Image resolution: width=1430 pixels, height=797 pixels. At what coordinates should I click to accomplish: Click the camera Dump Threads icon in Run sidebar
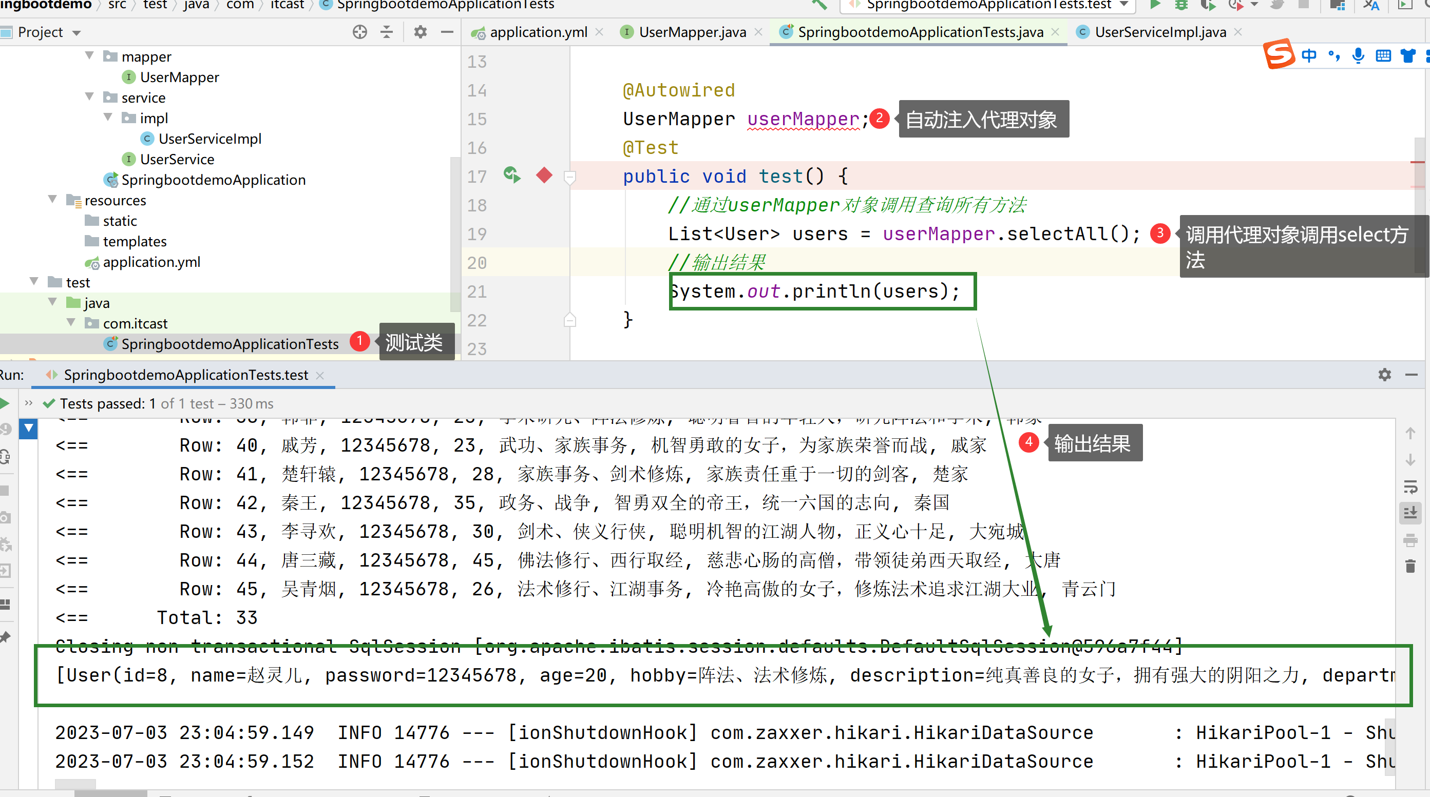tap(5, 518)
